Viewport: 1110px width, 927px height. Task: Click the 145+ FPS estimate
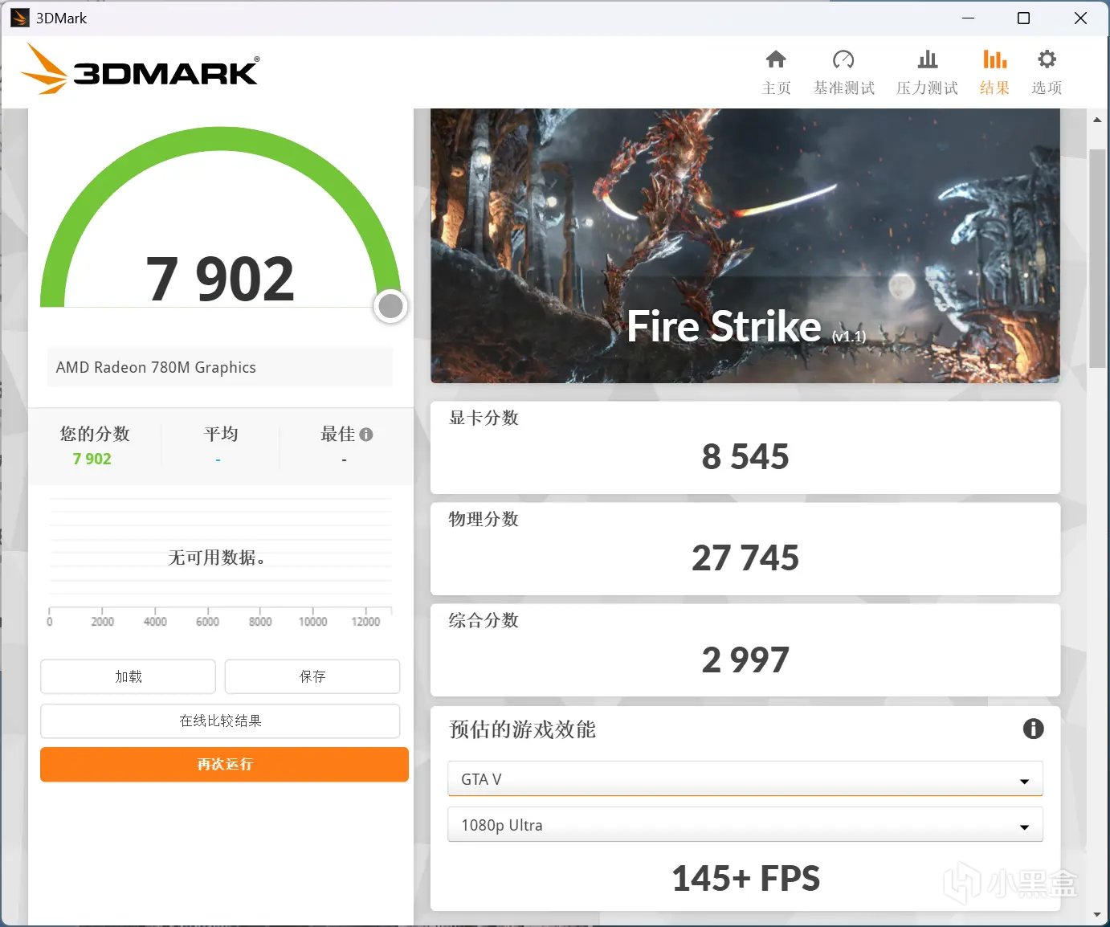pyautogui.click(x=745, y=878)
